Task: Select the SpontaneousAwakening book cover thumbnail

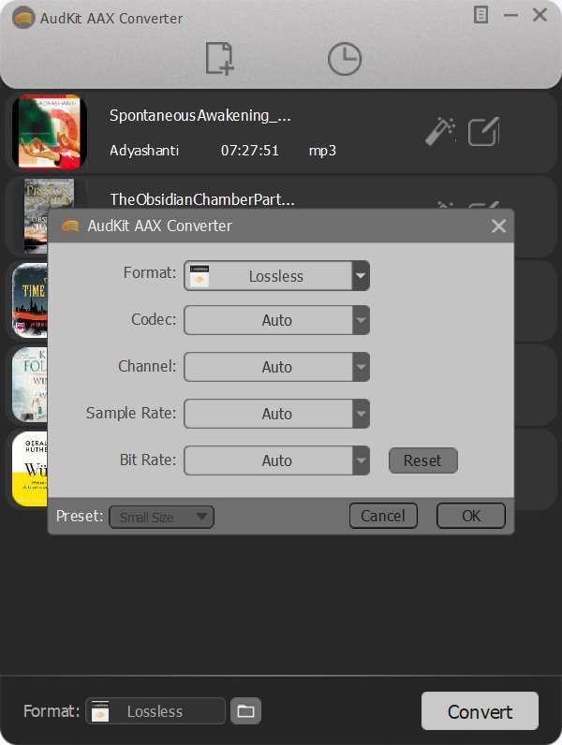Action: (50, 132)
